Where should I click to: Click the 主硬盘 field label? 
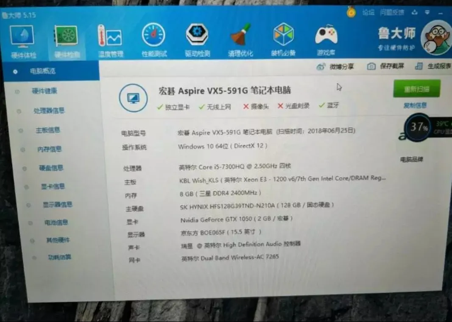[x=134, y=209]
